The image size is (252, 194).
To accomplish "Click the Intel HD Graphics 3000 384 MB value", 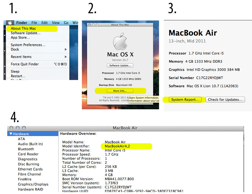I will tap(213, 70).
